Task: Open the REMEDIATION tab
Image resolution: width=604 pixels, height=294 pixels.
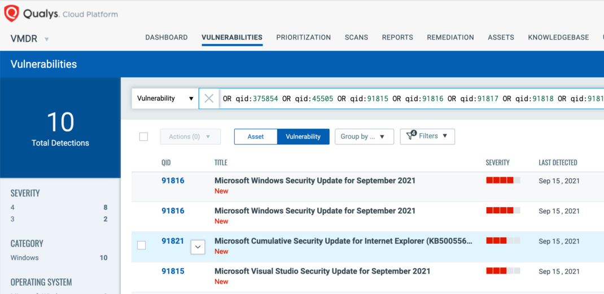Action: [450, 37]
